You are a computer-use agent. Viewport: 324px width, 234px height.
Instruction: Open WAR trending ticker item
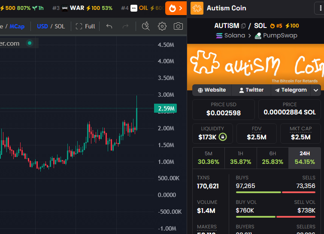point(82,8)
